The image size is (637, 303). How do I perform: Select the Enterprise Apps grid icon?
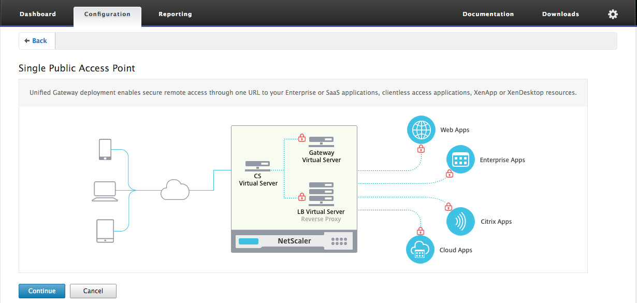tap(460, 160)
